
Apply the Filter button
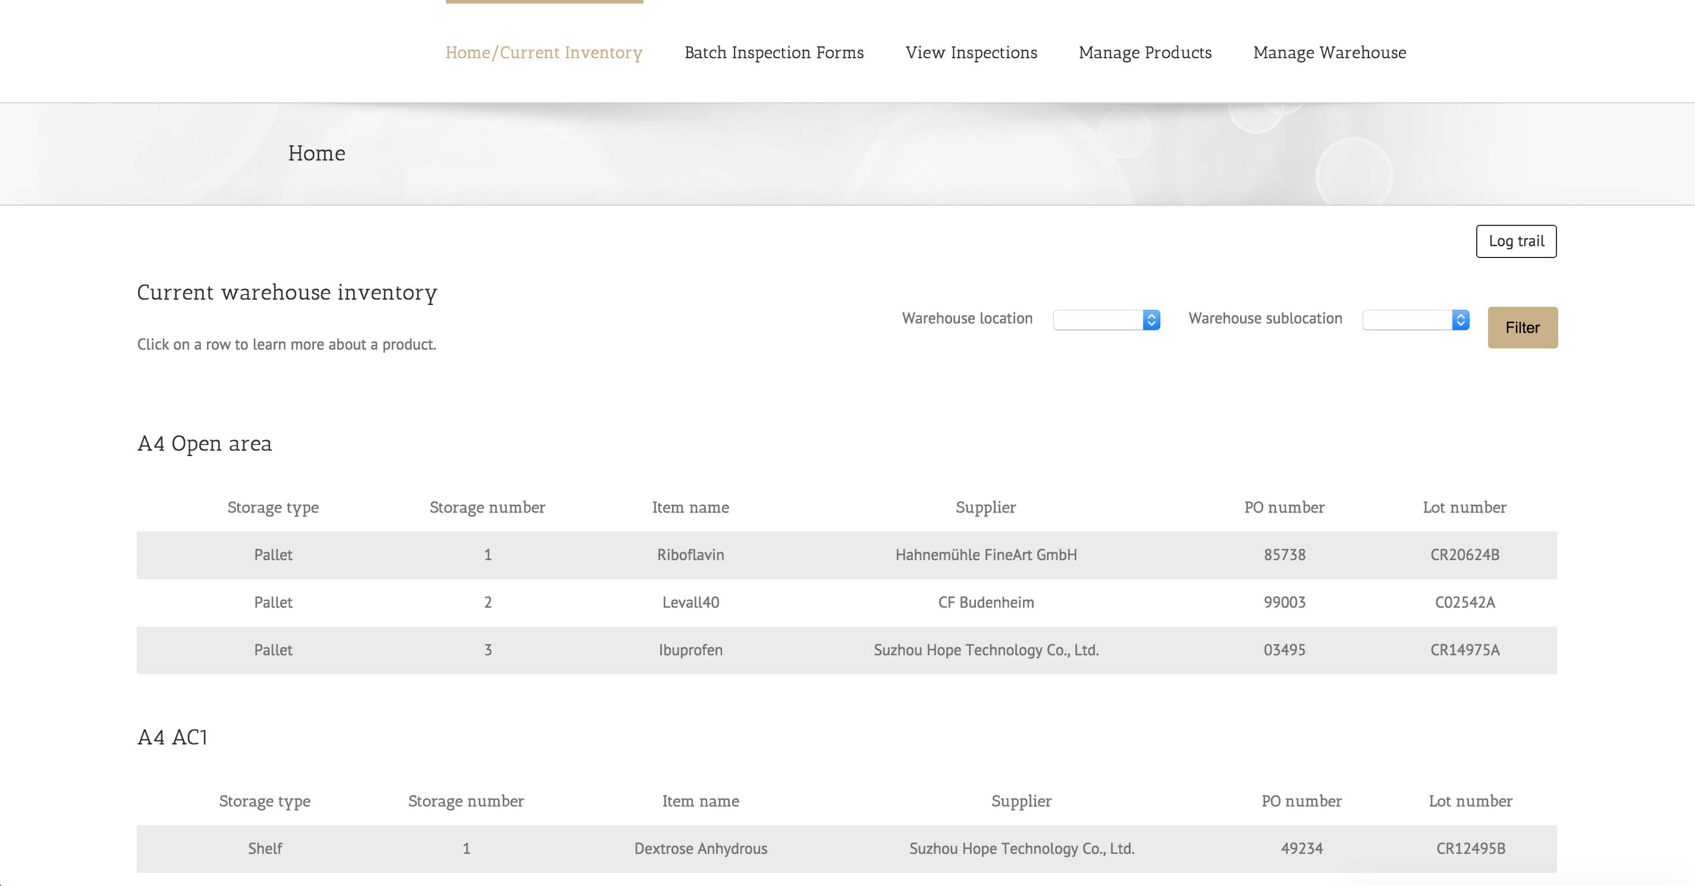tap(1523, 328)
